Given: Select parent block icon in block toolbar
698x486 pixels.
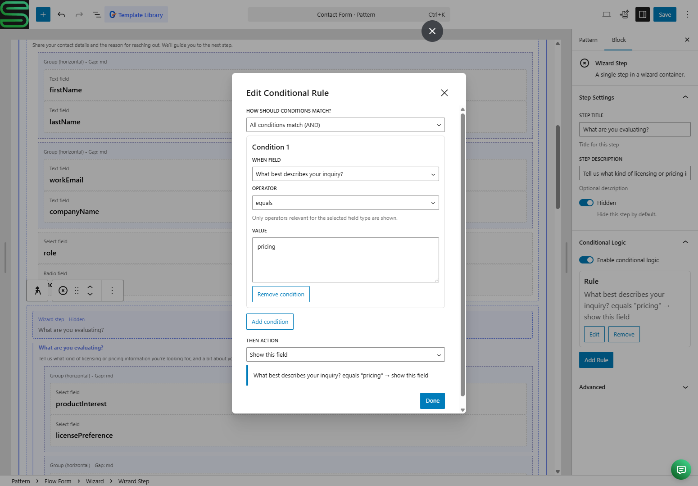Looking at the screenshot, I should [38, 291].
